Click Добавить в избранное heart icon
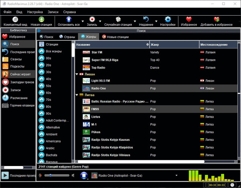Screen dimensions: 241x188 217,20
